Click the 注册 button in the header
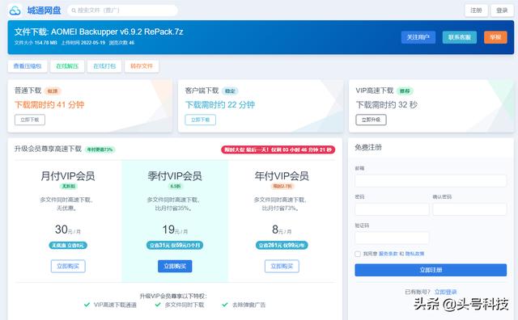This screenshot has height=320, width=518. pyautogui.click(x=476, y=11)
